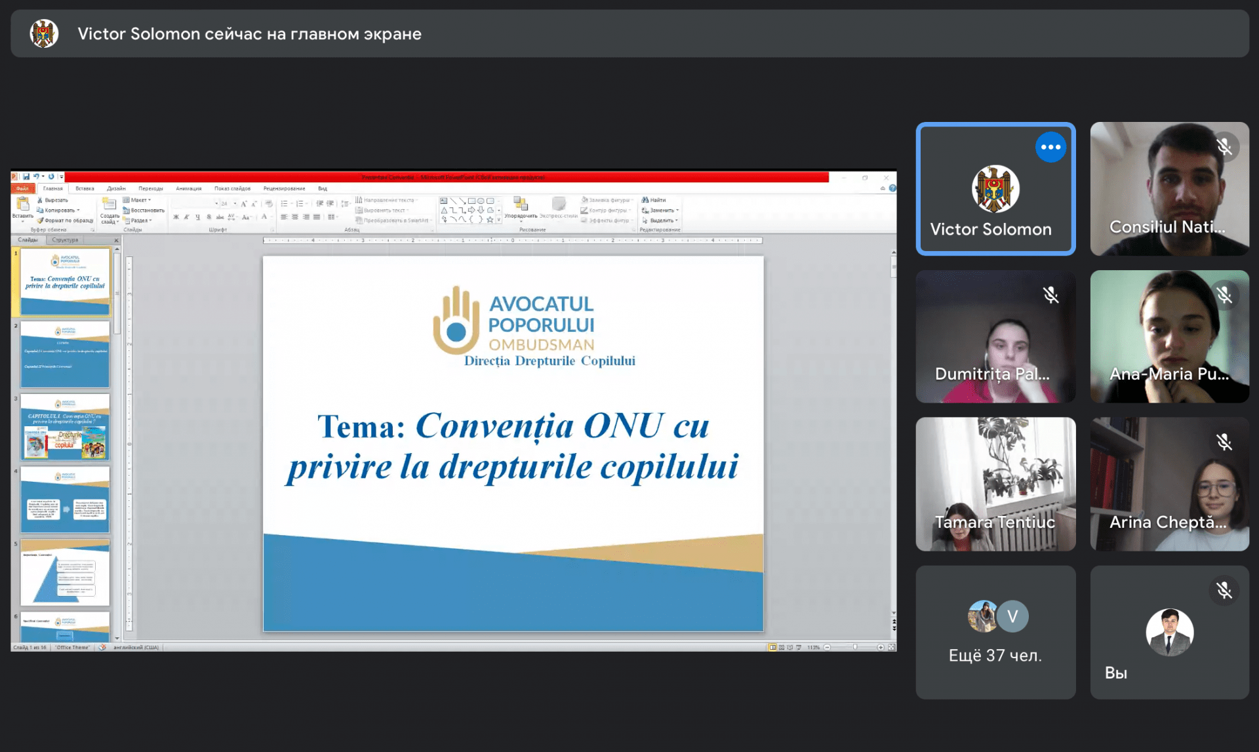
Task: Click the Создать слайд icon
Action: (110, 204)
